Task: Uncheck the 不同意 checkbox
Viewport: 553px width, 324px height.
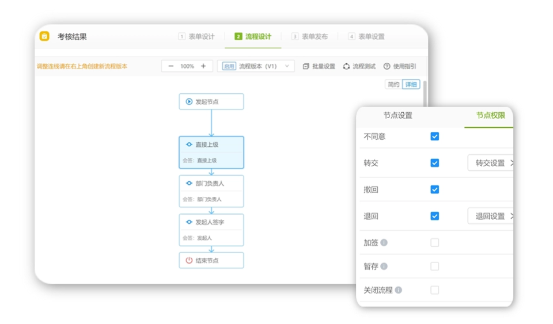Action: click(x=434, y=136)
